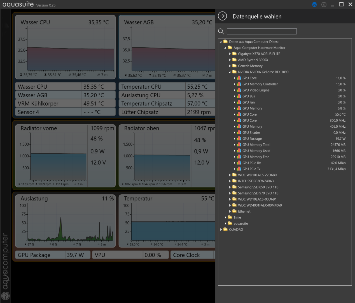Select GPU Fan sensor icon
The height and width of the screenshot is (303, 355).
click(239, 102)
